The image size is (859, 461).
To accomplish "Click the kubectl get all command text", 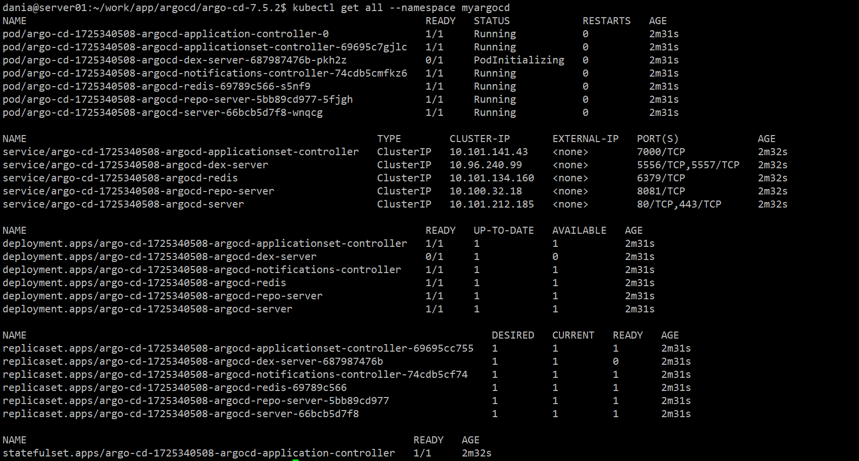I will (401, 8).
